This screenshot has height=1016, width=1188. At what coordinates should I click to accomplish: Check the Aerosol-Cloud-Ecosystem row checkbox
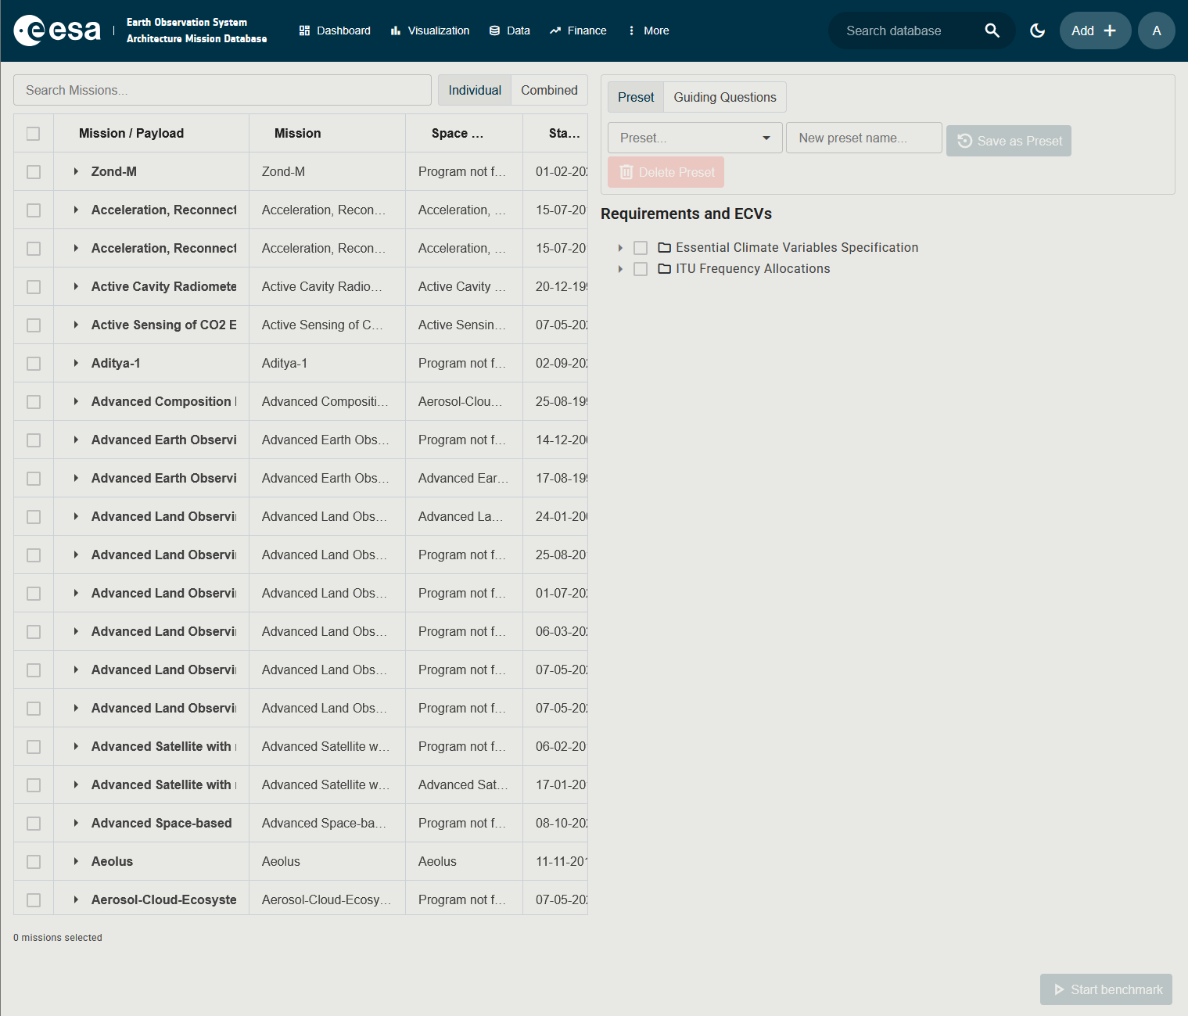[34, 900]
